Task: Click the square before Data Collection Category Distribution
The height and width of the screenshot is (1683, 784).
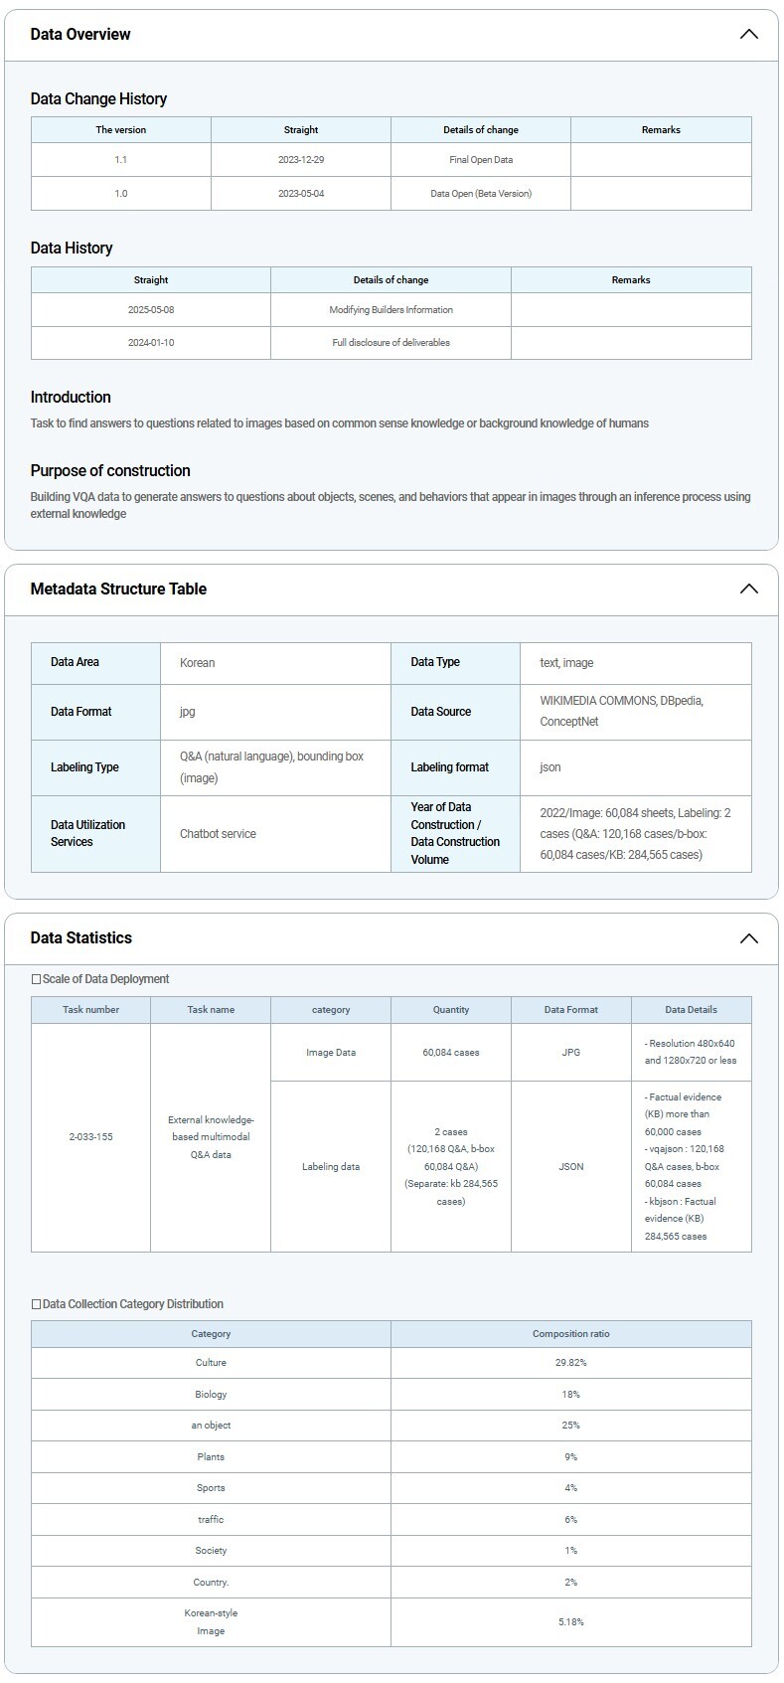Action: click(37, 1304)
